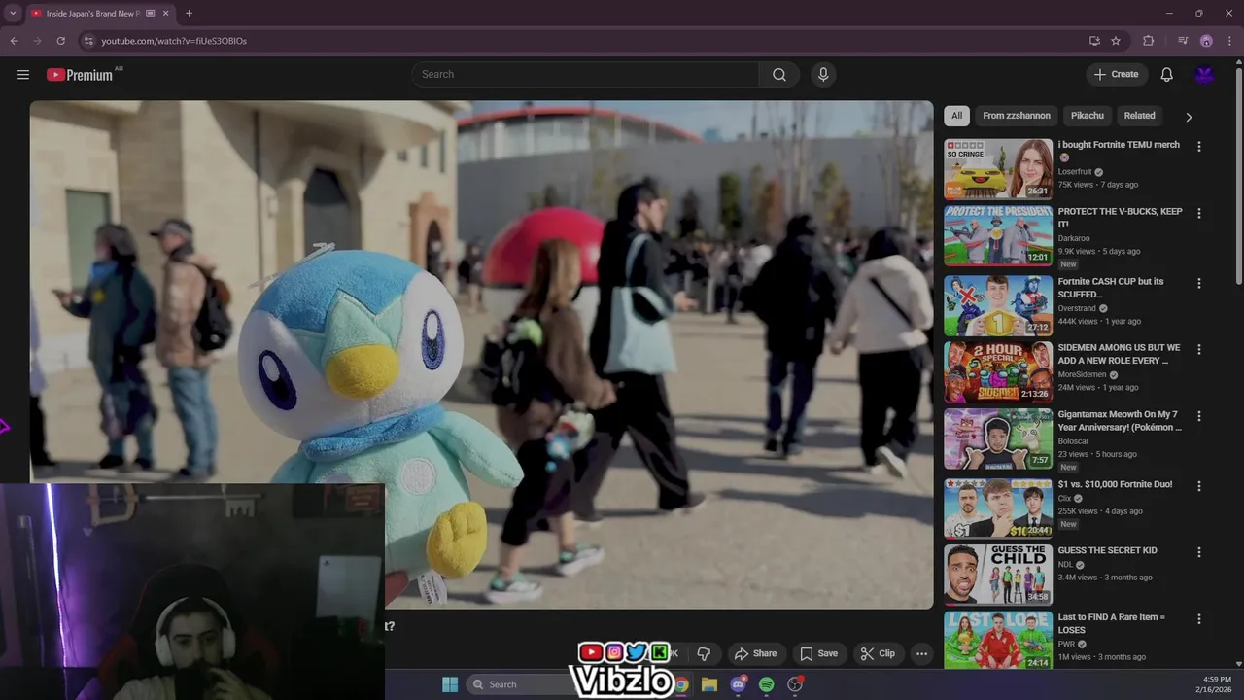Open Discord from the taskbar
This screenshot has width=1244, height=700.
[x=738, y=684]
